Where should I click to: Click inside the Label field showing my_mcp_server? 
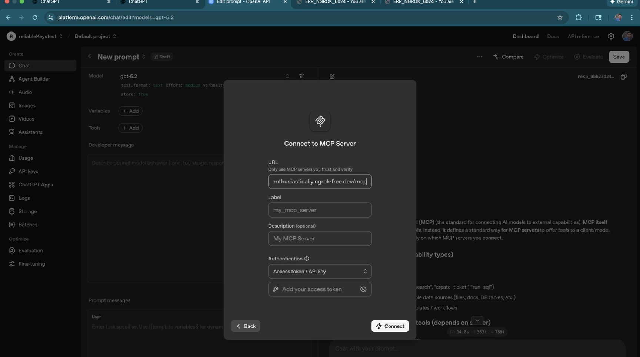[x=319, y=210]
